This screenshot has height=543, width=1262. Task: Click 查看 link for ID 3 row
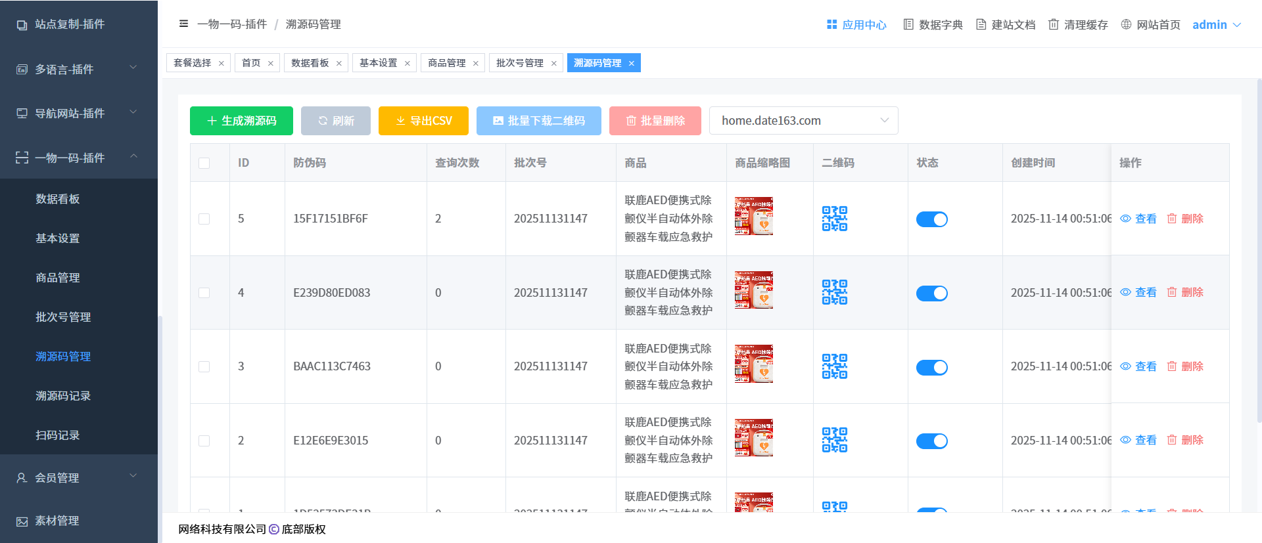1138,366
